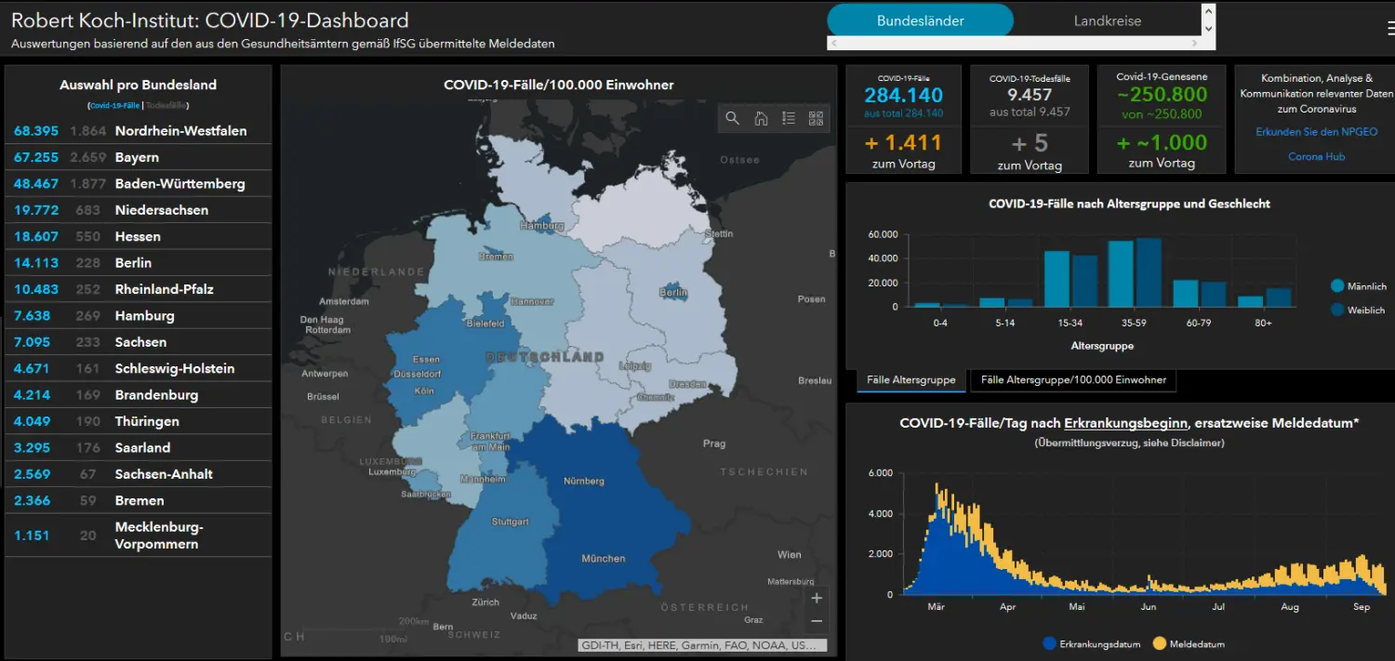Open the Corona Hub link

[1316, 156]
